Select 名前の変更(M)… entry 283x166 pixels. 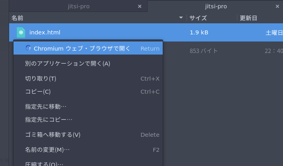88,150
